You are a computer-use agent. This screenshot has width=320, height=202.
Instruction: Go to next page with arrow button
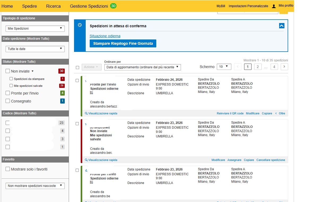(x=284, y=67)
